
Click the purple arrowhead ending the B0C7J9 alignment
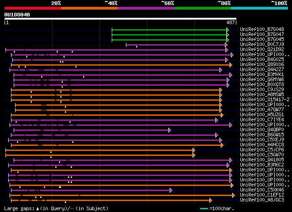pyautogui.click(x=226, y=45)
